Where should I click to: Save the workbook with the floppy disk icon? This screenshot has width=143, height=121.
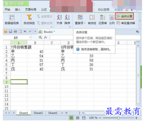click(11, 31)
